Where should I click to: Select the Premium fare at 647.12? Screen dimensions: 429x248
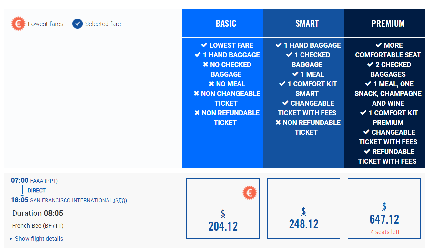tap(384, 208)
